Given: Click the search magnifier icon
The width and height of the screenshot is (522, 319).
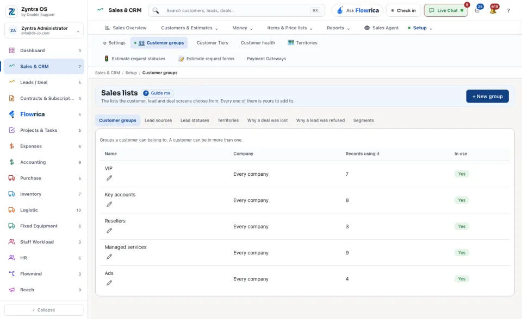Looking at the screenshot, I should click(156, 11).
